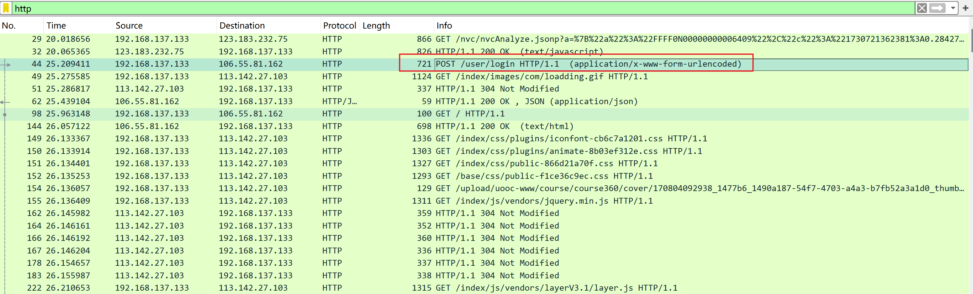Clear the display filter with X button
Viewport: 973px width, 294px height.
[922, 8]
